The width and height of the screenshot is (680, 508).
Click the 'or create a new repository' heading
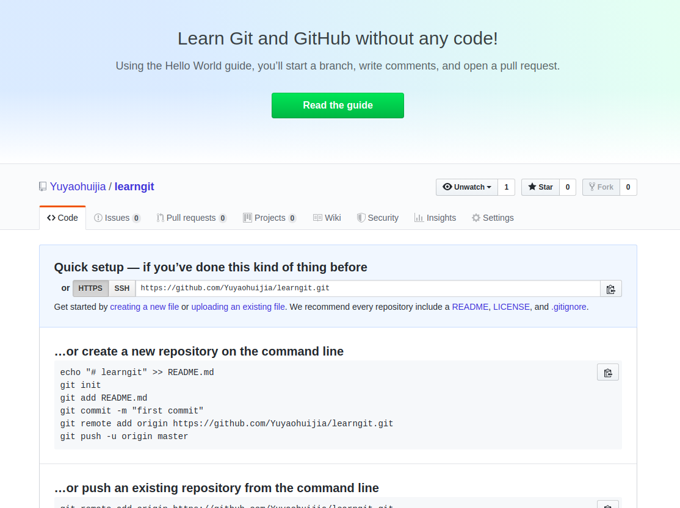(x=198, y=351)
